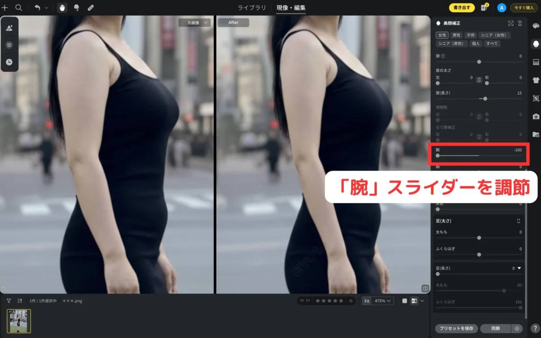Click the link icon beside face detection
The image size is (541, 338).
[520, 23]
